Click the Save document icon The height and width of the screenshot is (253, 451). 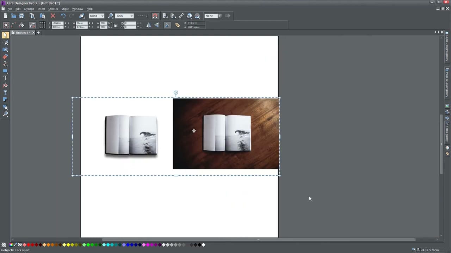(21, 15)
